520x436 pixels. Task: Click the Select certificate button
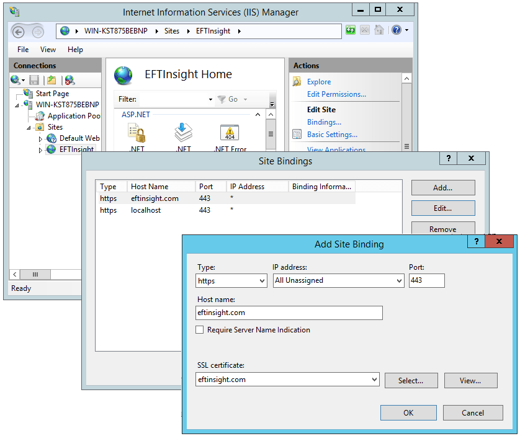click(411, 381)
